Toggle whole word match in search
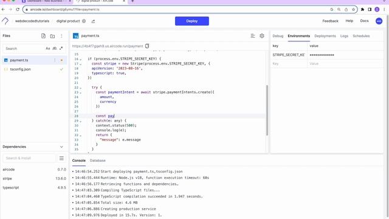Image resolution: width=389 pixels, height=219 pixels. tap(55, 49)
